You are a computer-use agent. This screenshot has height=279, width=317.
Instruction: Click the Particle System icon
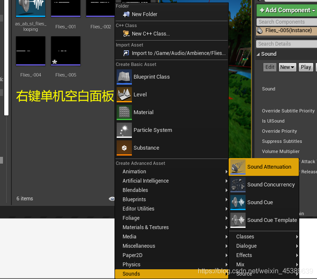point(124,130)
